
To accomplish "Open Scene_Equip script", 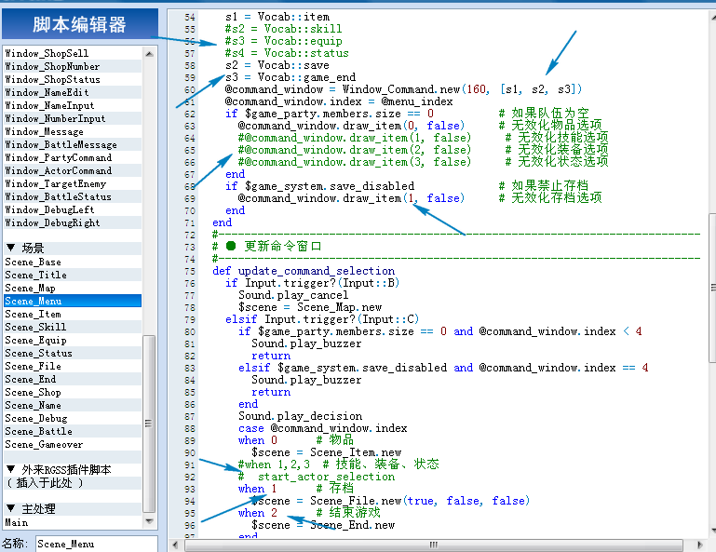I will click(73, 340).
